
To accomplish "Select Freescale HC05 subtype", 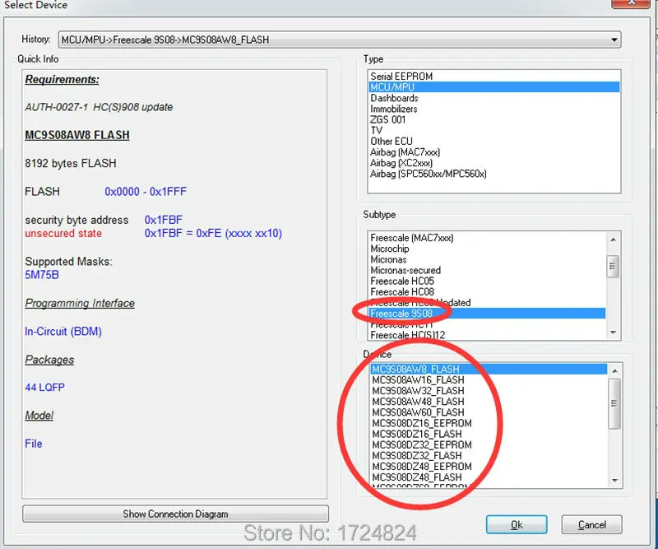I will [x=487, y=281].
